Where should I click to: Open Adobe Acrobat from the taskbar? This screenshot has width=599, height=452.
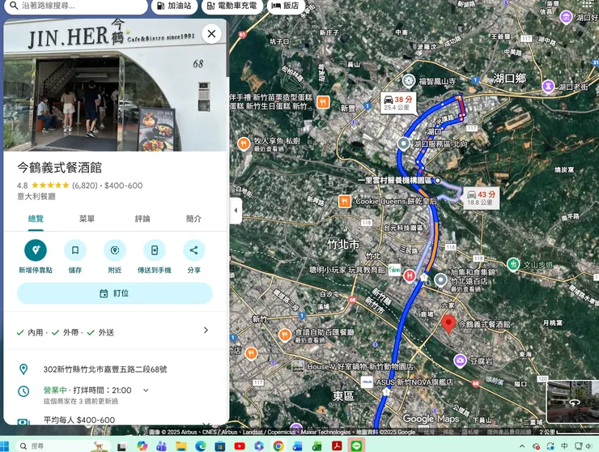337,446
